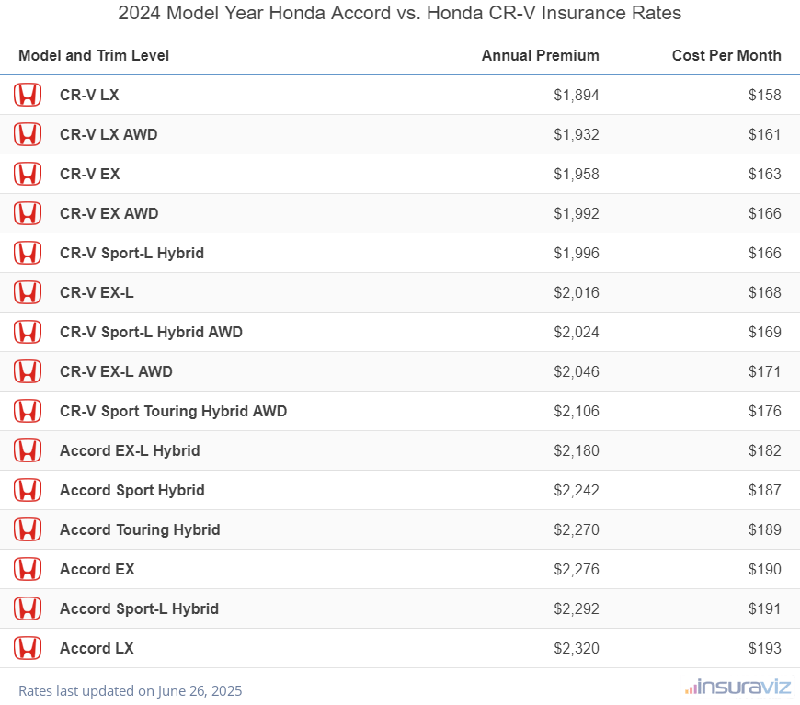Select the 'CR-V EX' trim name
Screen dimensions: 800x705
pos(90,174)
